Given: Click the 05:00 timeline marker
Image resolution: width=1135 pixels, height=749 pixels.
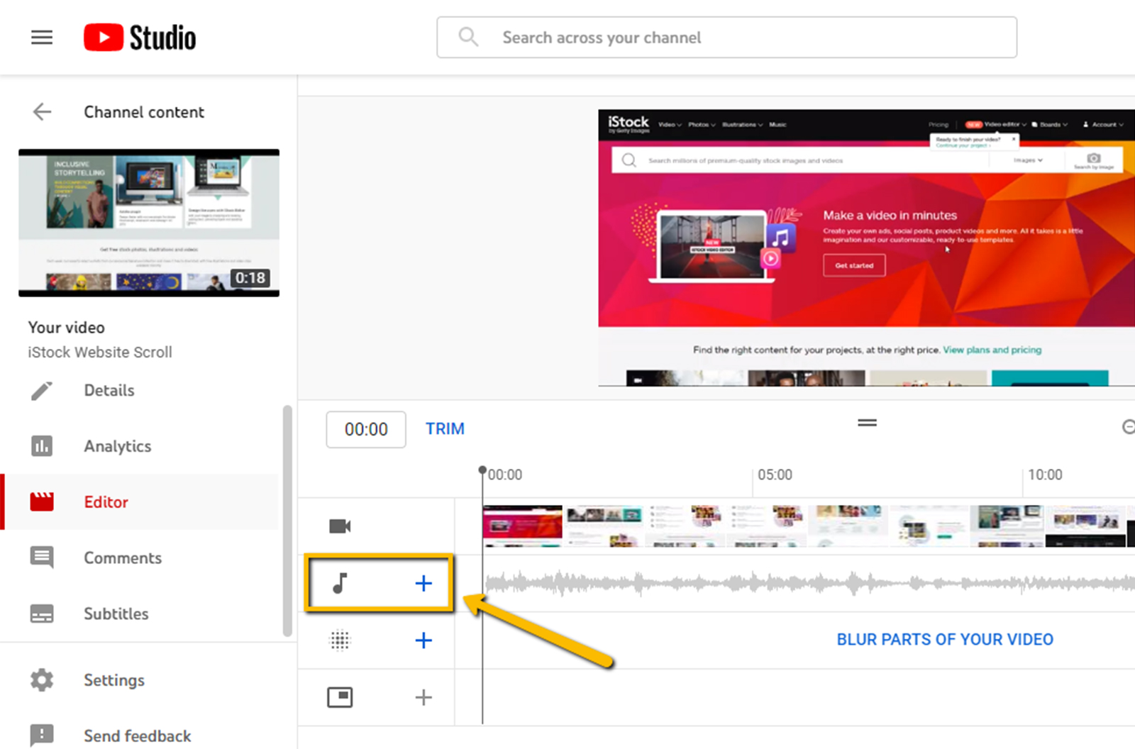Looking at the screenshot, I should coord(775,475).
